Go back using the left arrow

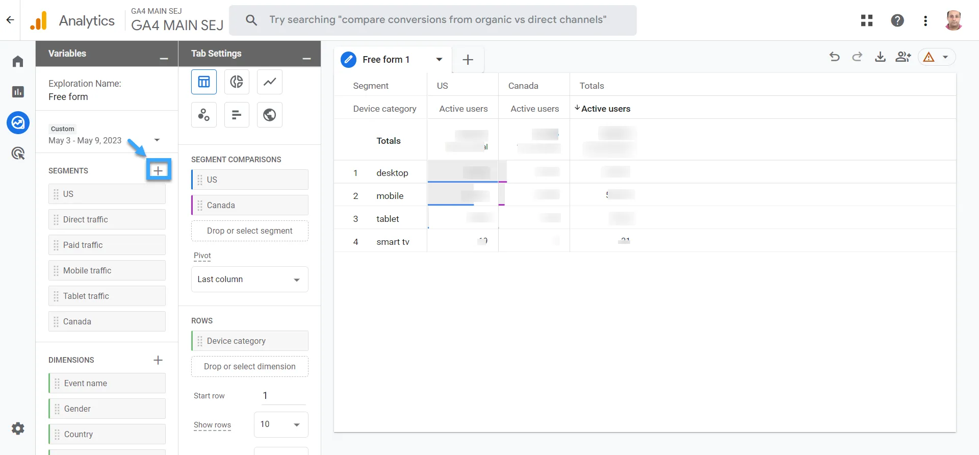click(10, 20)
